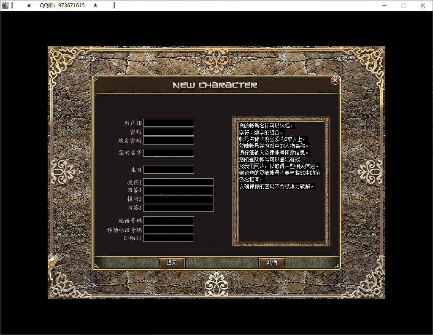Click the 确定密码 confirm password field
The image size is (433, 335).
tap(168, 140)
